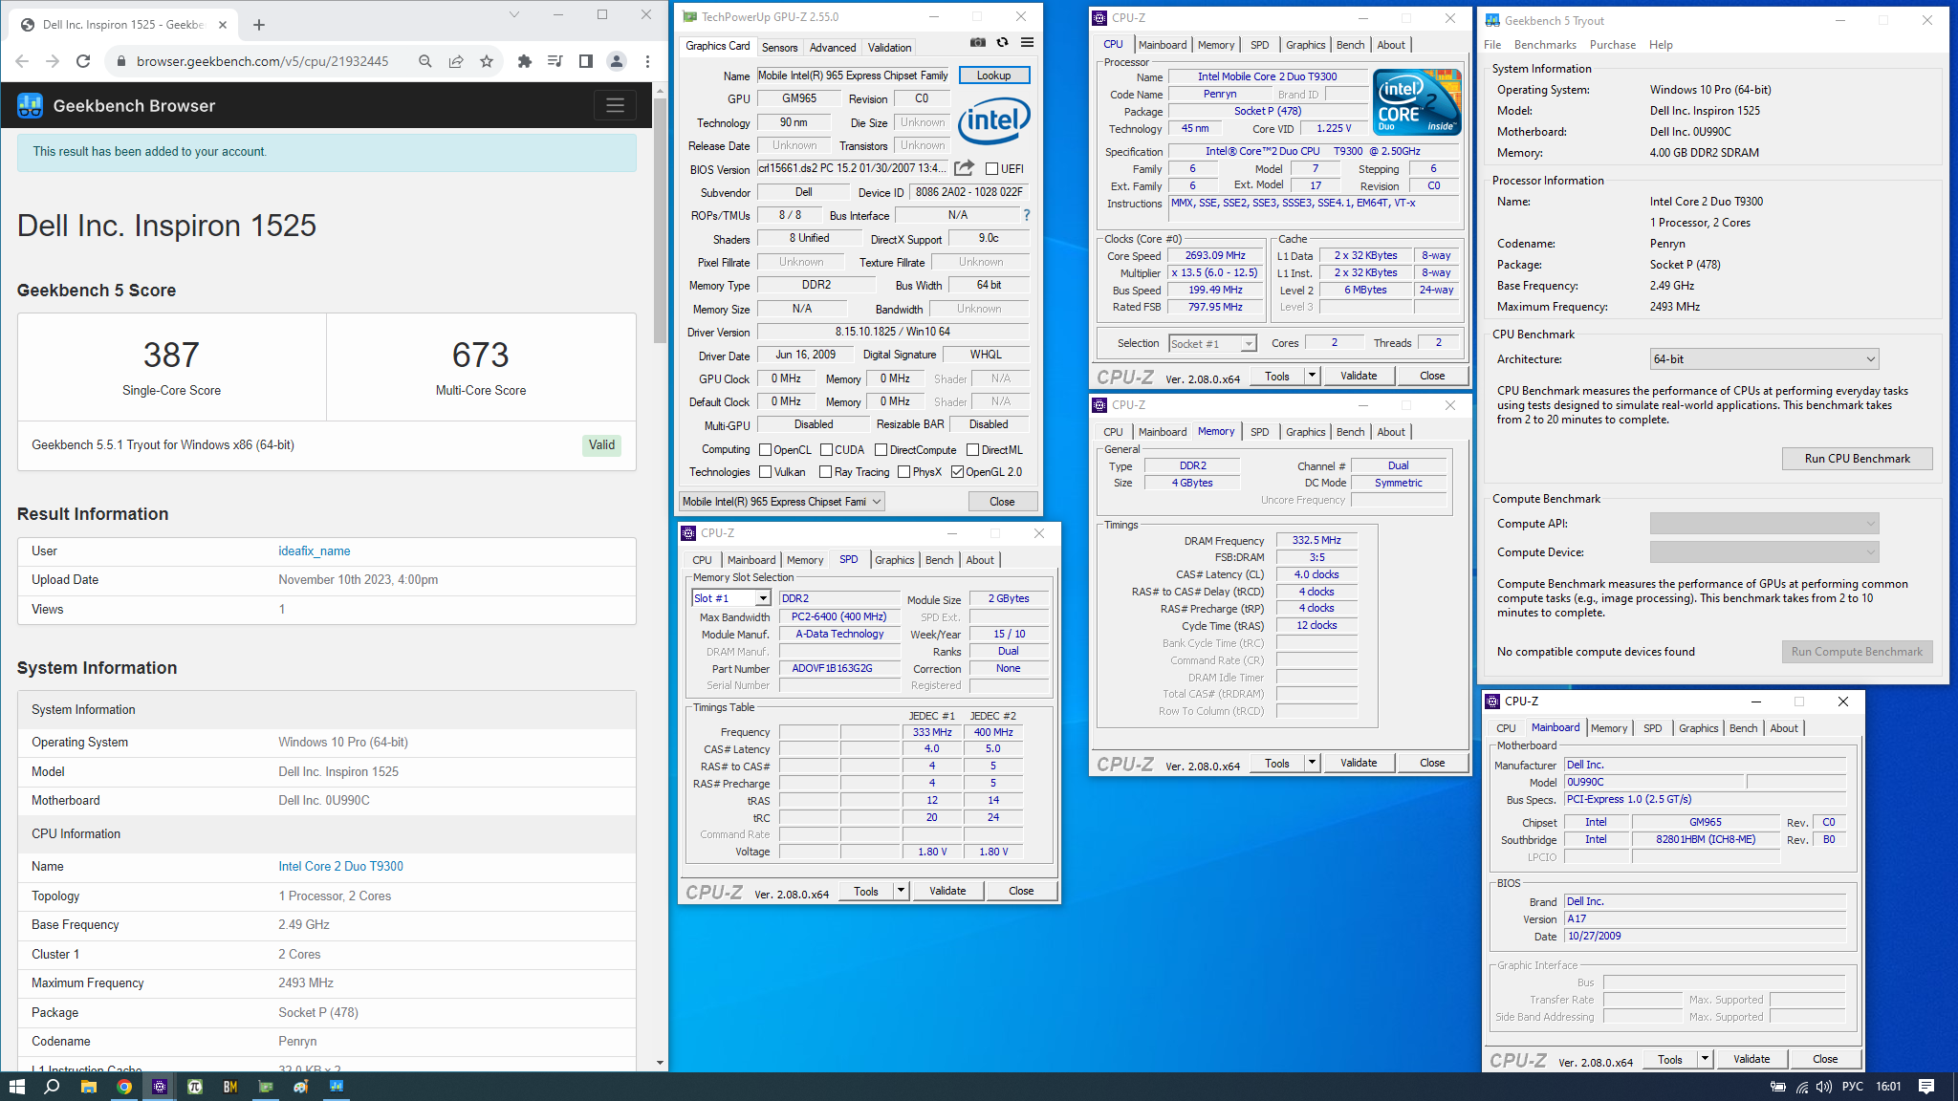Screen dimensions: 1958x1101
Task: Open the Compute Device dropdown
Action: click(1764, 552)
